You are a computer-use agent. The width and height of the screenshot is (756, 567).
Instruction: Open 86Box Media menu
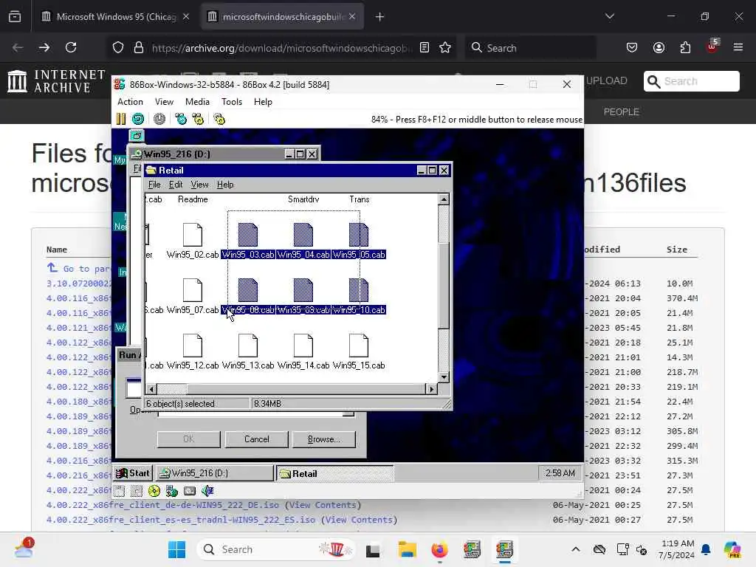pyautogui.click(x=197, y=102)
